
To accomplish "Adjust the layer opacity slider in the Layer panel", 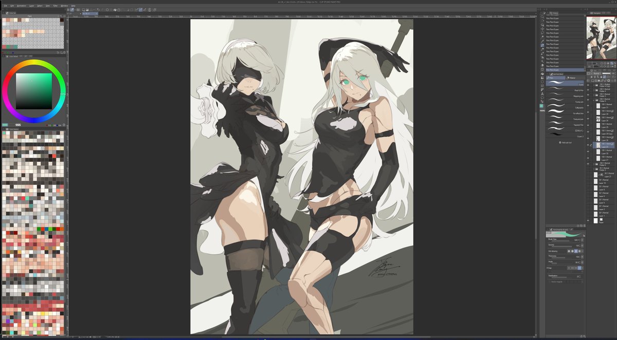I will 606,73.
